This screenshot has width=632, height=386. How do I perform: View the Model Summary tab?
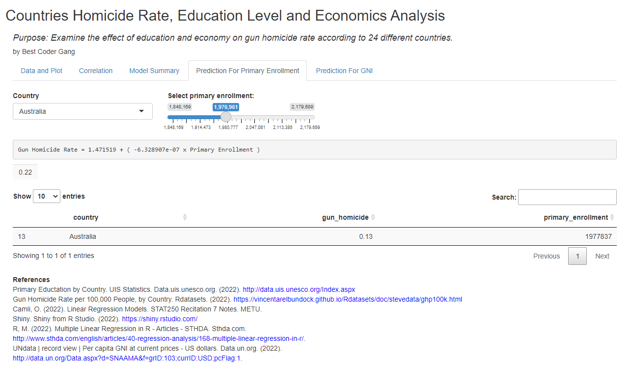tap(154, 71)
